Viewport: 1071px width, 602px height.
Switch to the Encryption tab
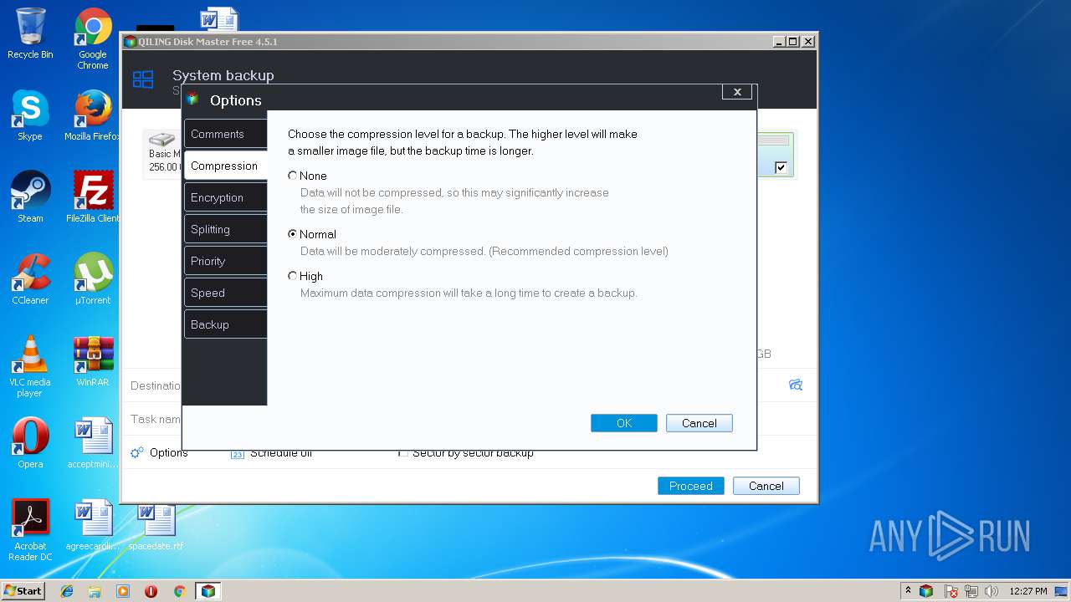(225, 197)
